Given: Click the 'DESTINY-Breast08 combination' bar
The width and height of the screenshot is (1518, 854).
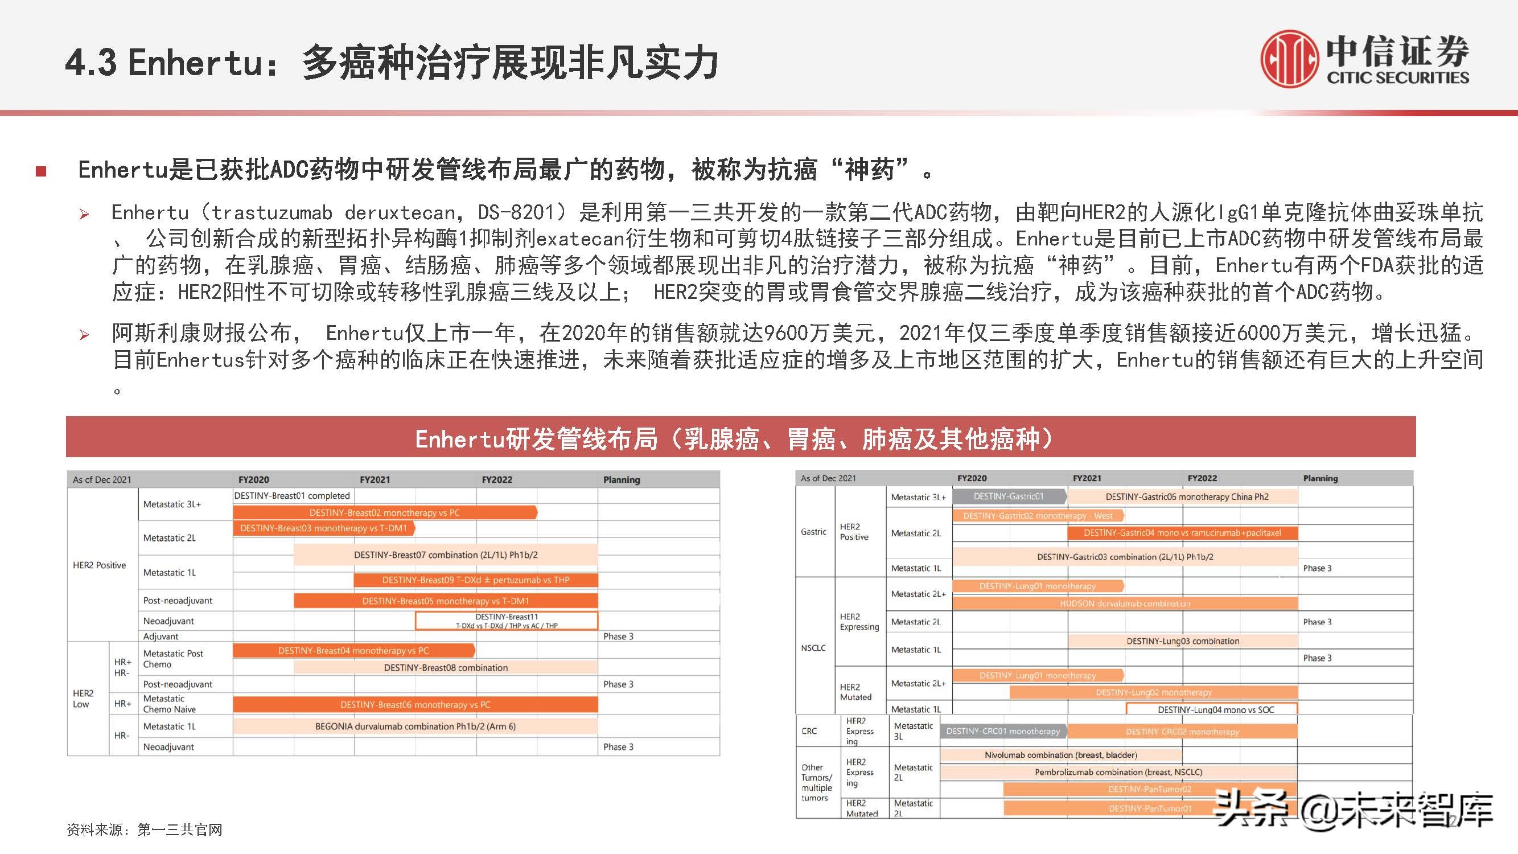Looking at the screenshot, I should click(x=446, y=668).
